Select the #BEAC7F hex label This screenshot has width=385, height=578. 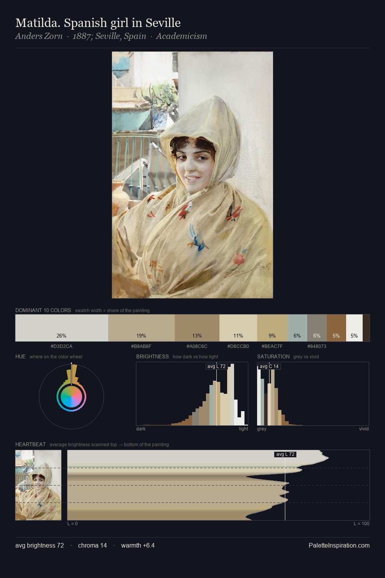272,346
